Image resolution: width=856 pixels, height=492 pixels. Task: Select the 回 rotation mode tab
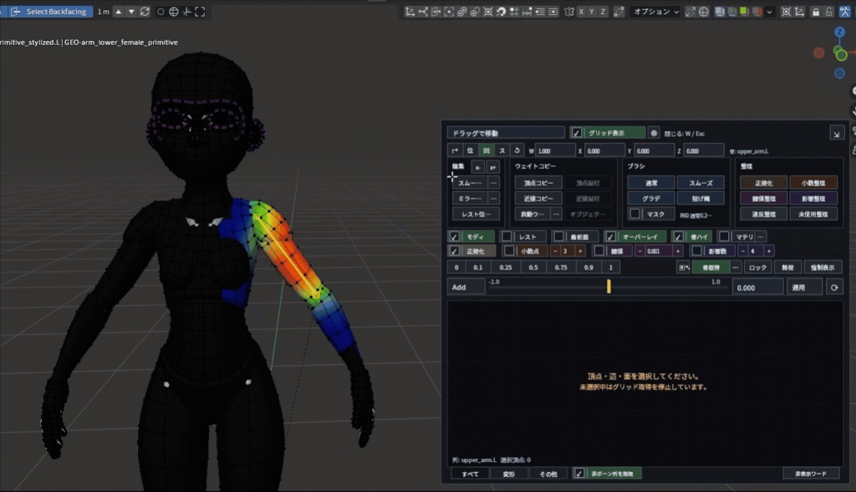click(486, 150)
